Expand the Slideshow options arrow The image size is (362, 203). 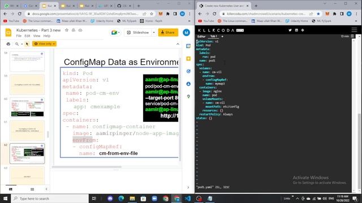coord(154,33)
